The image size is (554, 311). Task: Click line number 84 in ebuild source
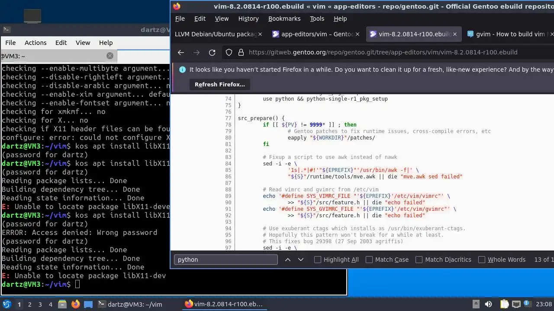(x=228, y=164)
